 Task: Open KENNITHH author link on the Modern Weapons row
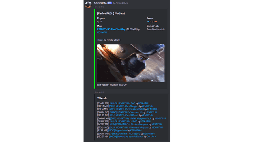click(x=157, y=125)
